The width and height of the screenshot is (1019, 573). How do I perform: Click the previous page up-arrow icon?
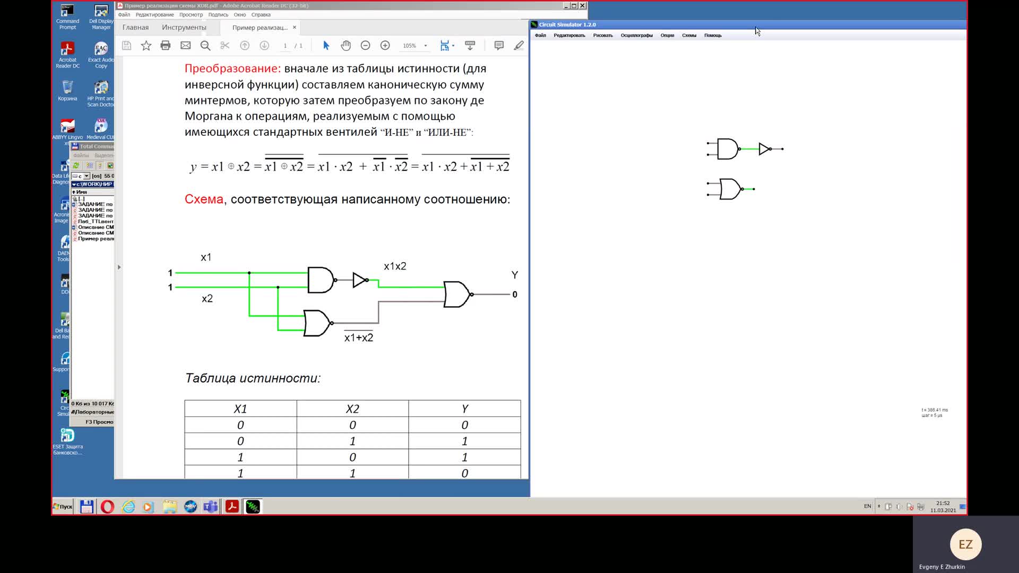245,46
